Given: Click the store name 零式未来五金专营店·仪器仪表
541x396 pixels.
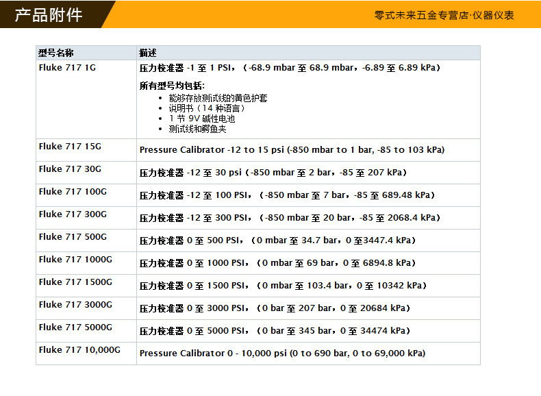Looking at the screenshot, I should pos(444,15).
